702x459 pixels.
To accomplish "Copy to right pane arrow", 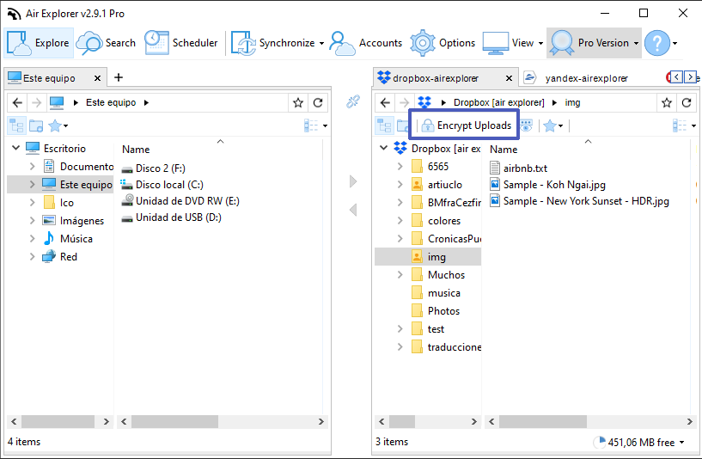I will pos(353,181).
